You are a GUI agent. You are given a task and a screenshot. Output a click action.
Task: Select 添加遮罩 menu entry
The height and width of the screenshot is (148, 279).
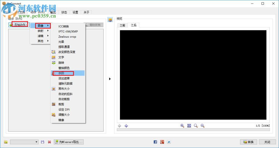64,78
